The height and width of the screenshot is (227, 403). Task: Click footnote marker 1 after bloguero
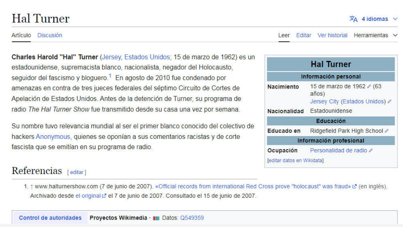(110, 76)
